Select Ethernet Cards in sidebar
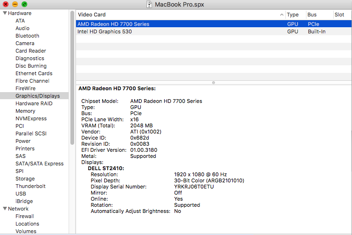352x235 pixels. coord(34,73)
